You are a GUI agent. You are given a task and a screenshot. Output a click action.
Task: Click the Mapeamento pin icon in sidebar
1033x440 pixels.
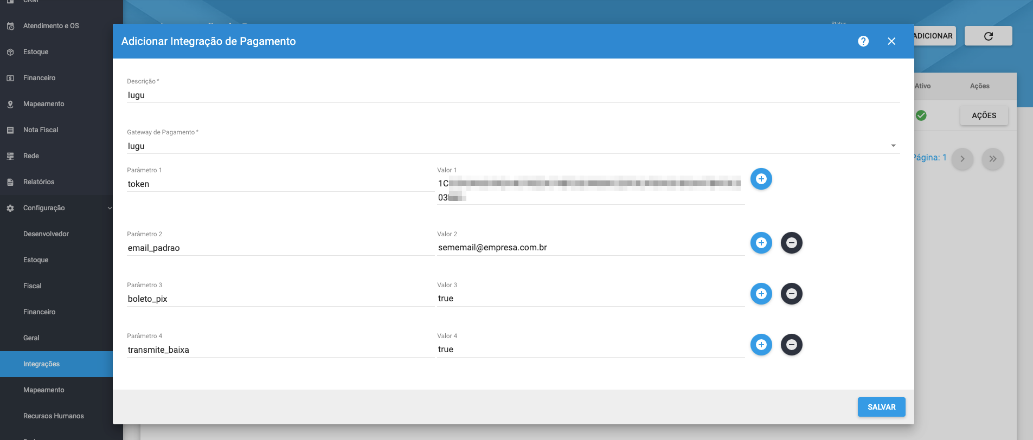click(x=10, y=104)
